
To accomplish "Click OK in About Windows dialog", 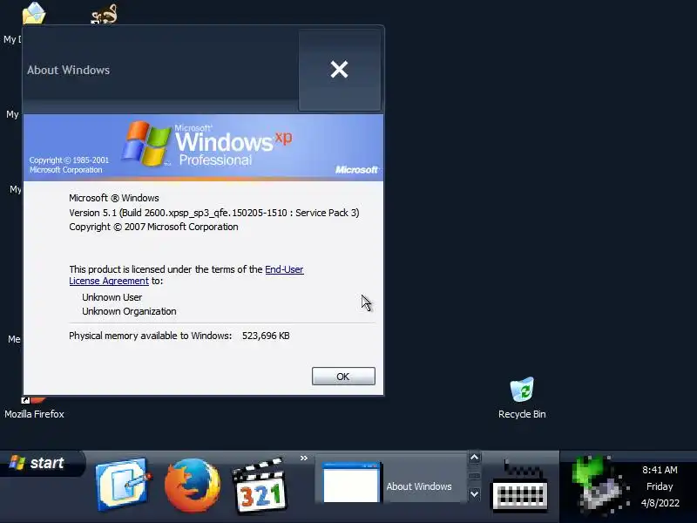I will 343,377.
